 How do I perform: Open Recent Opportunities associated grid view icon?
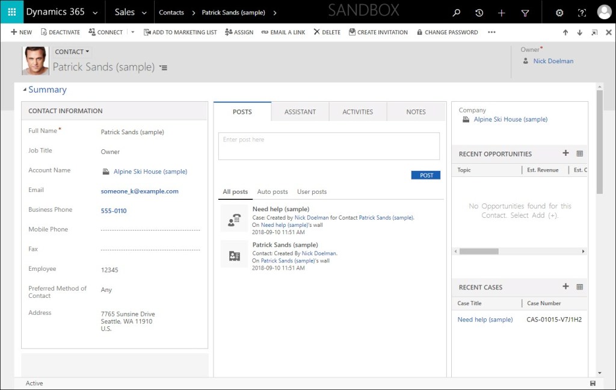point(579,153)
